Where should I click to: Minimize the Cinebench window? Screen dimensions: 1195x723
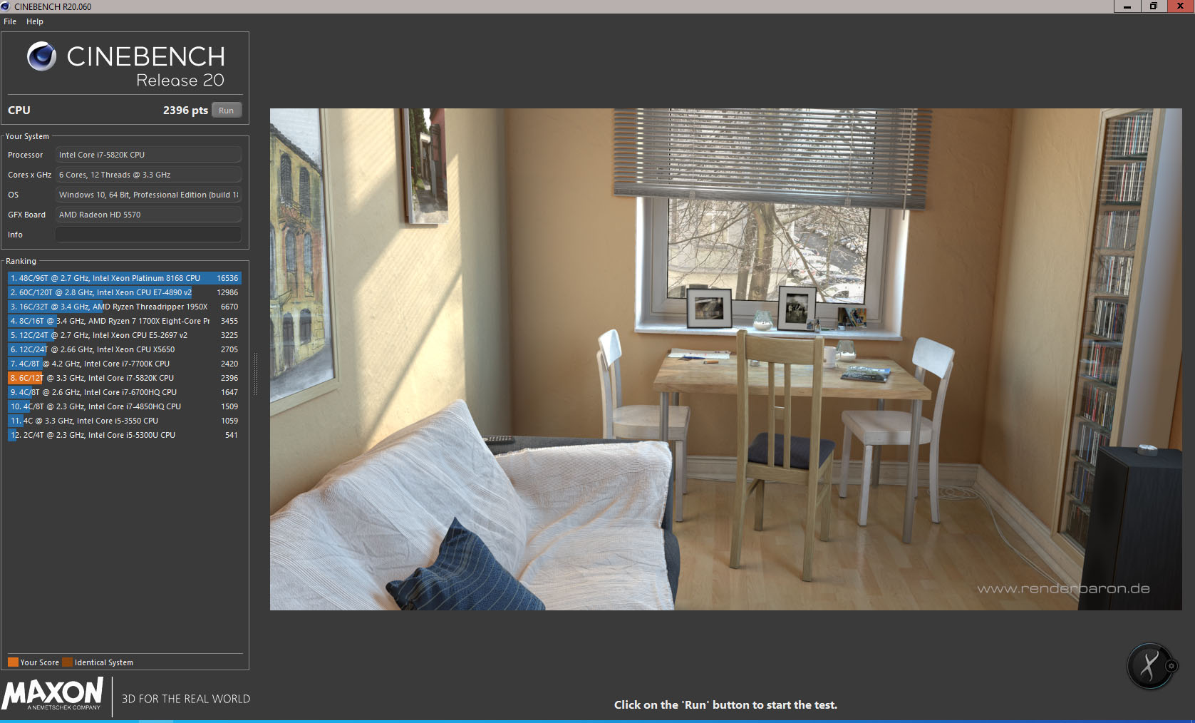click(1127, 6)
